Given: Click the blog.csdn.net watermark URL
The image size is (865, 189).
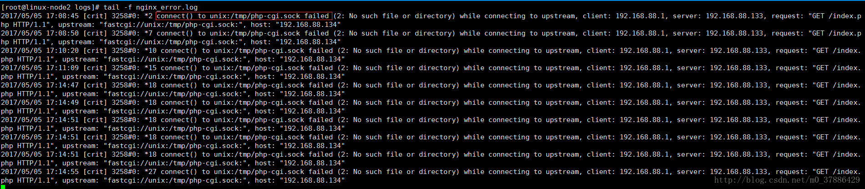Looking at the screenshot, I should pyautogui.click(x=787, y=180).
